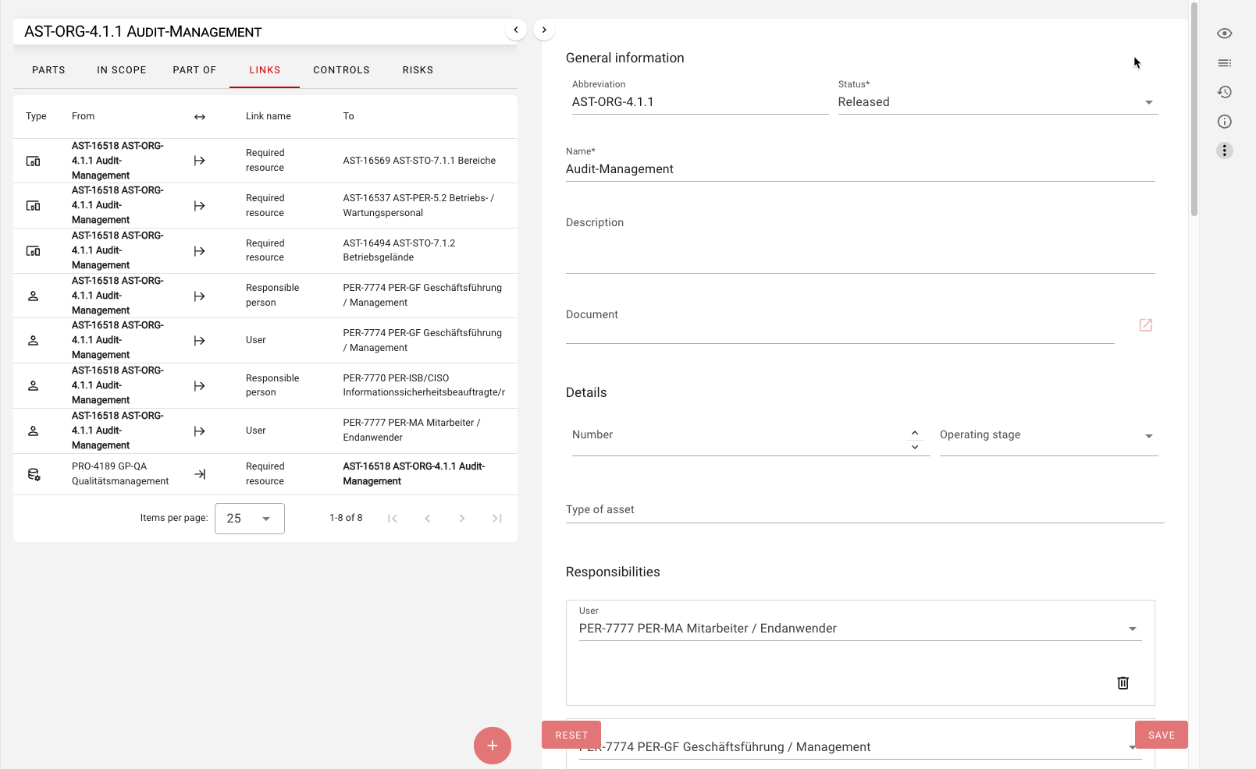Increase the Number field with up arrow
1256x769 pixels.
coord(915,433)
